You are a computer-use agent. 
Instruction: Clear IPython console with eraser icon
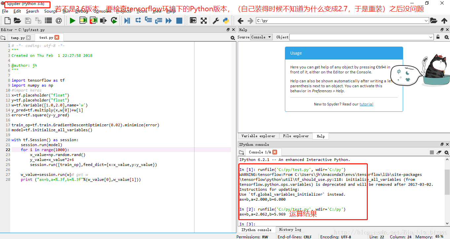(x=439, y=152)
